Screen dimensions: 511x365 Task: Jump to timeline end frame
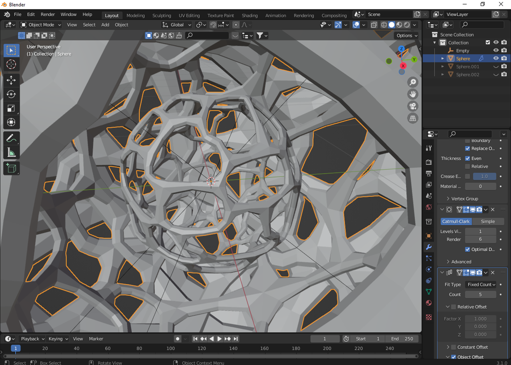236,339
